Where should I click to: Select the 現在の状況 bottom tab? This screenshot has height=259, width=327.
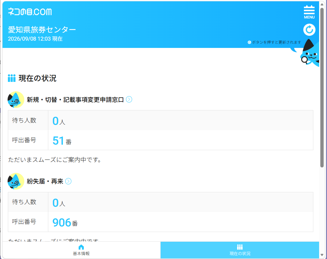point(240,250)
